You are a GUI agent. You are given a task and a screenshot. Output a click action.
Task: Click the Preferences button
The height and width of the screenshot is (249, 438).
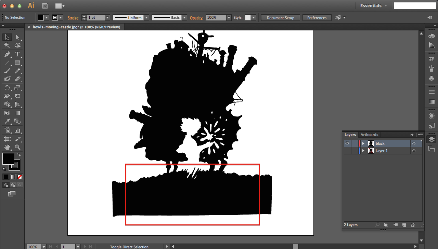pyautogui.click(x=317, y=17)
